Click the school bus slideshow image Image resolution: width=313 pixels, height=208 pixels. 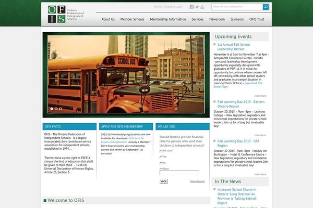[126, 74]
